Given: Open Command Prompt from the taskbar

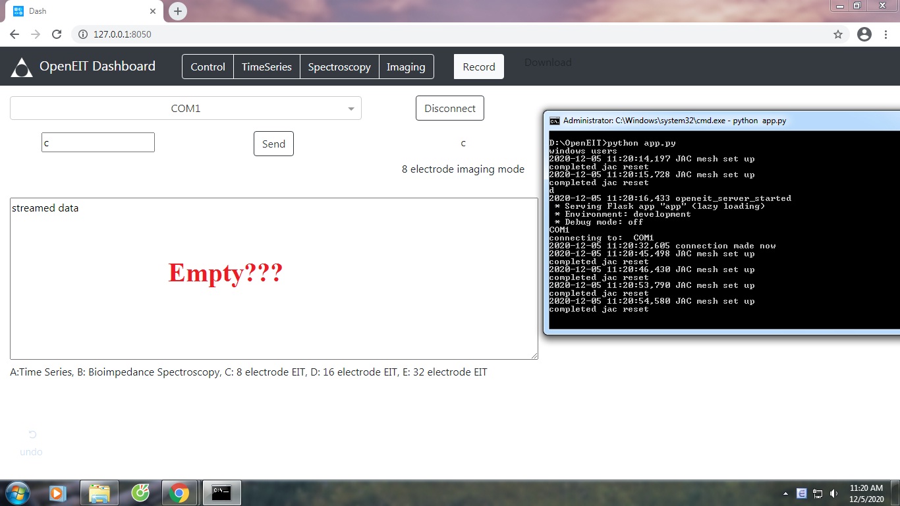Looking at the screenshot, I should point(221,492).
